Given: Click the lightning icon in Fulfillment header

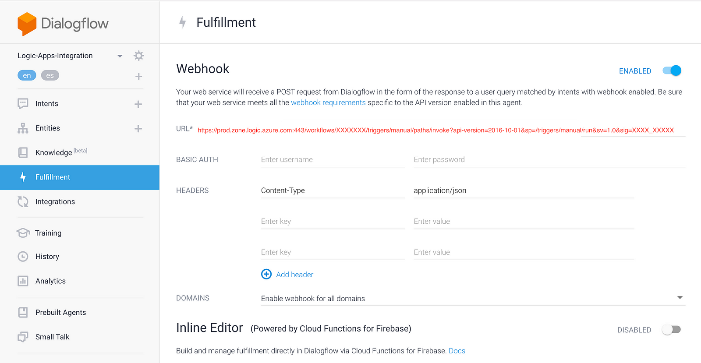Looking at the screenshot, I should [x=183, y=22].
